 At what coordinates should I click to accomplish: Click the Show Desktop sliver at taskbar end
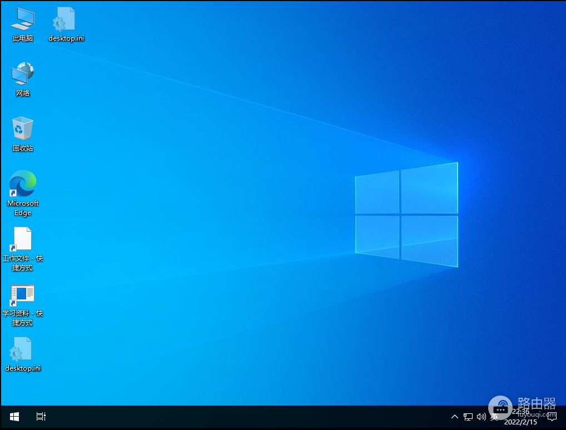click(564, 417)
